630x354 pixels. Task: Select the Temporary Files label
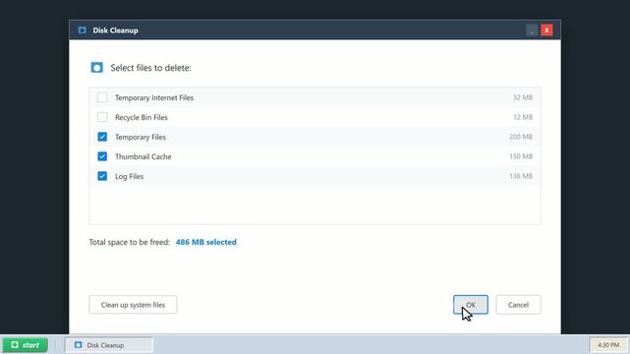(141, 137)
